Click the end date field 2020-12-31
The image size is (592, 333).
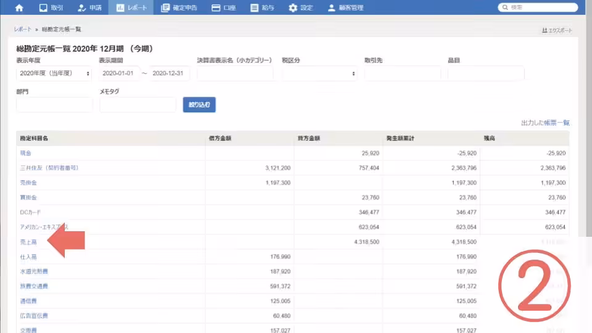coord(169,73)
